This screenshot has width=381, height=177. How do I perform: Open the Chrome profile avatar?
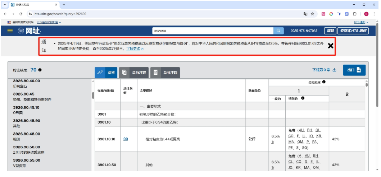(366, 14)
